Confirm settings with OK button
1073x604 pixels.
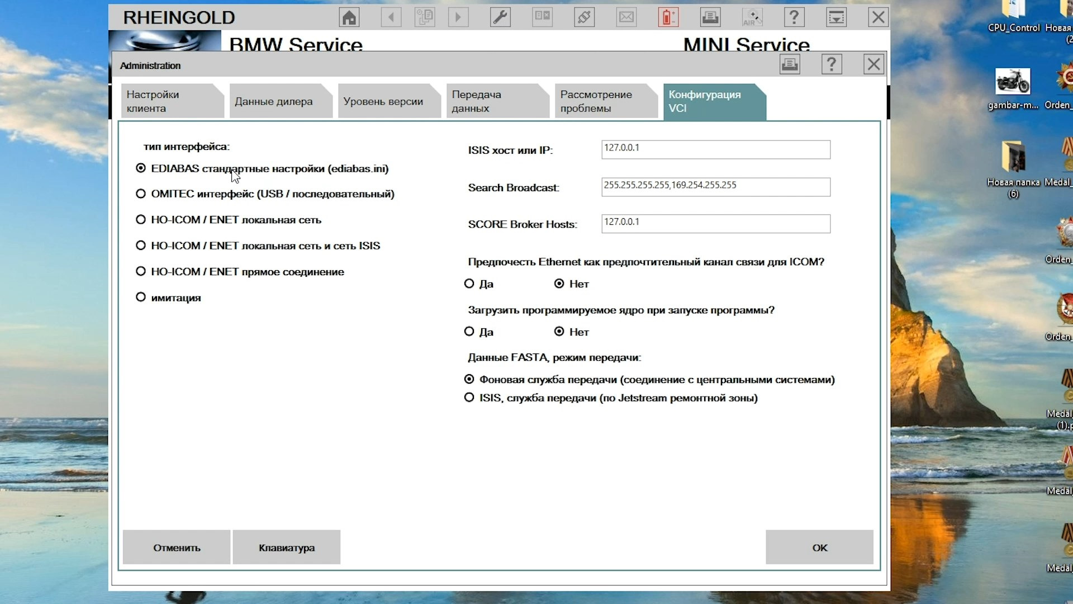pos(819,548)
